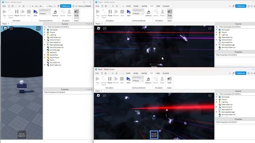Click Collaborate button in bottom-right window
This screenshot has width=255, height=143.
pyautogui.click(x=241, y=73)
